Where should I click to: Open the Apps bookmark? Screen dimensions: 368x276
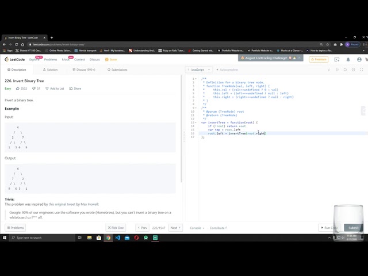click(x=7, y=51)
